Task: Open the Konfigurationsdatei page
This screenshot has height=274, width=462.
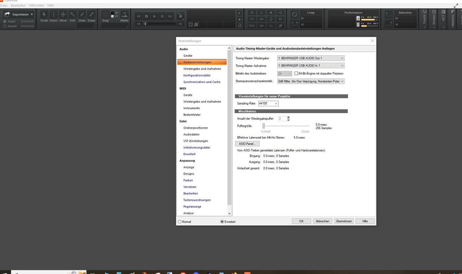Action: pyautogui.click(x=197, y=75)
